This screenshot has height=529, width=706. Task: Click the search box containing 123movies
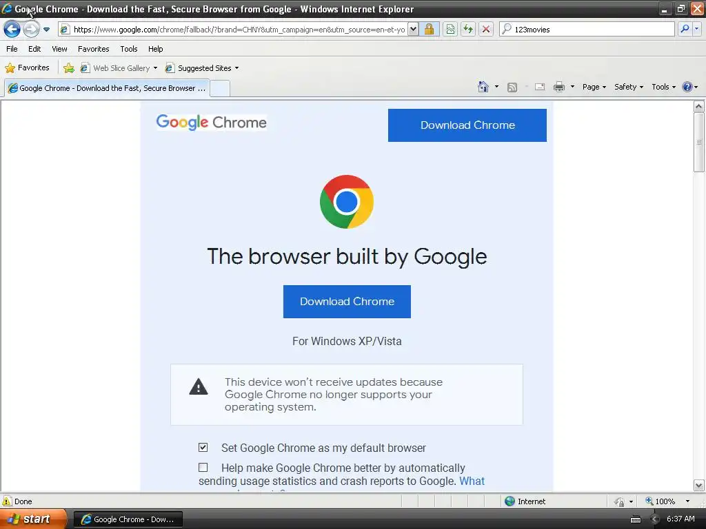[587, 30]
